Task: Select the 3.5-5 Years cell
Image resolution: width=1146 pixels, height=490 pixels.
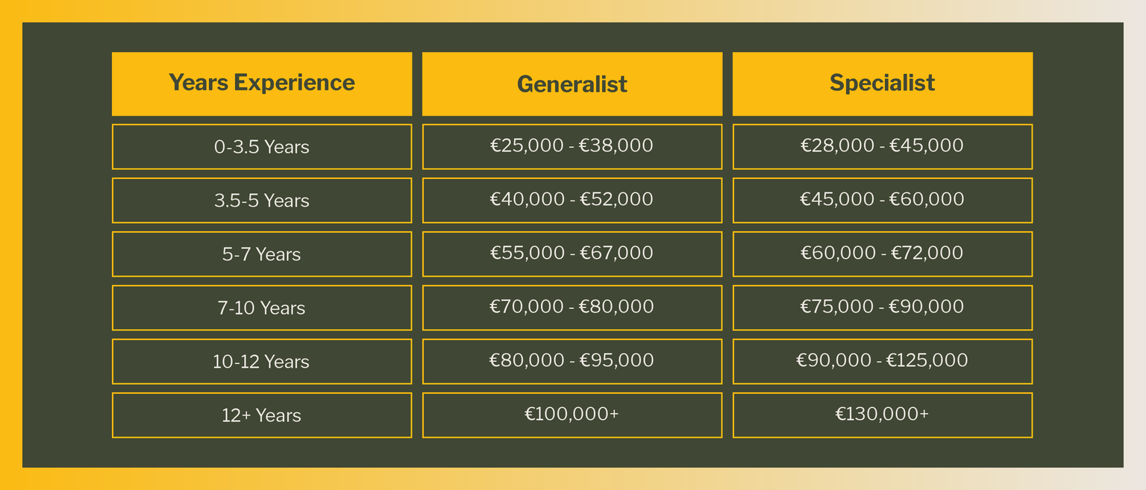Action: (x=262, y=201)
